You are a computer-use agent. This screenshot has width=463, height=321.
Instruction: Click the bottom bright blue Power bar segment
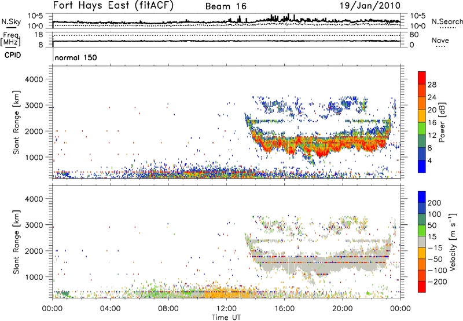pos(422,166)
